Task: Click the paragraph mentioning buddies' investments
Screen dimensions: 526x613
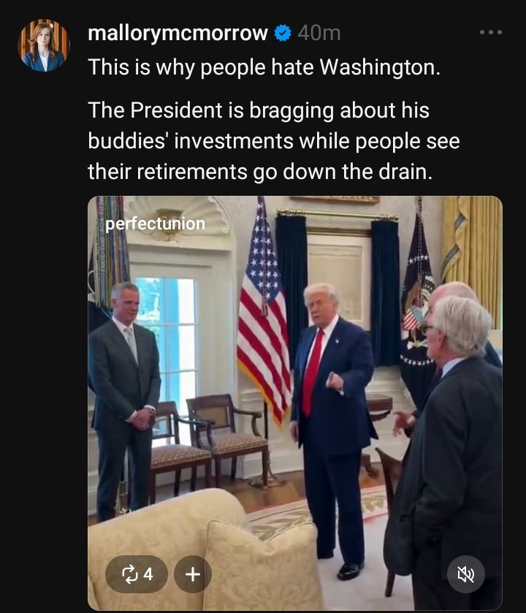Action: coord(274,141)
